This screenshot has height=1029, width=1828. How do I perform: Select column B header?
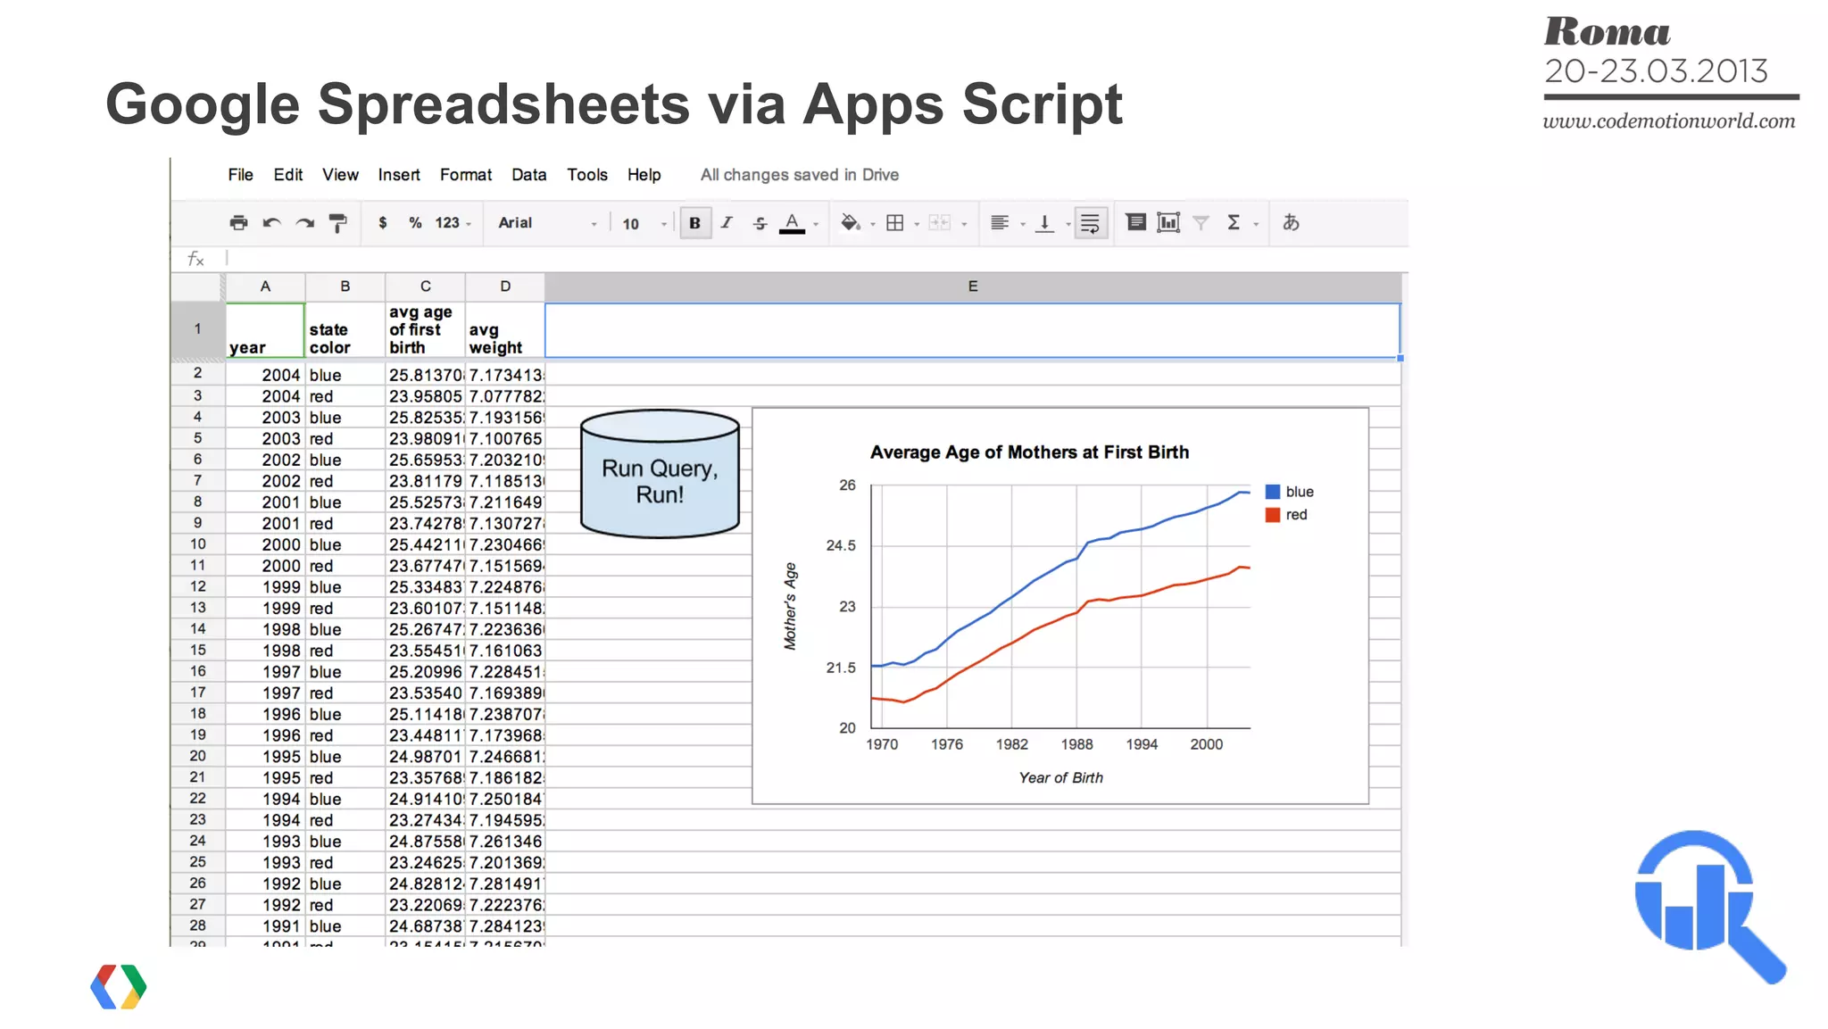(x=345, y=286)
